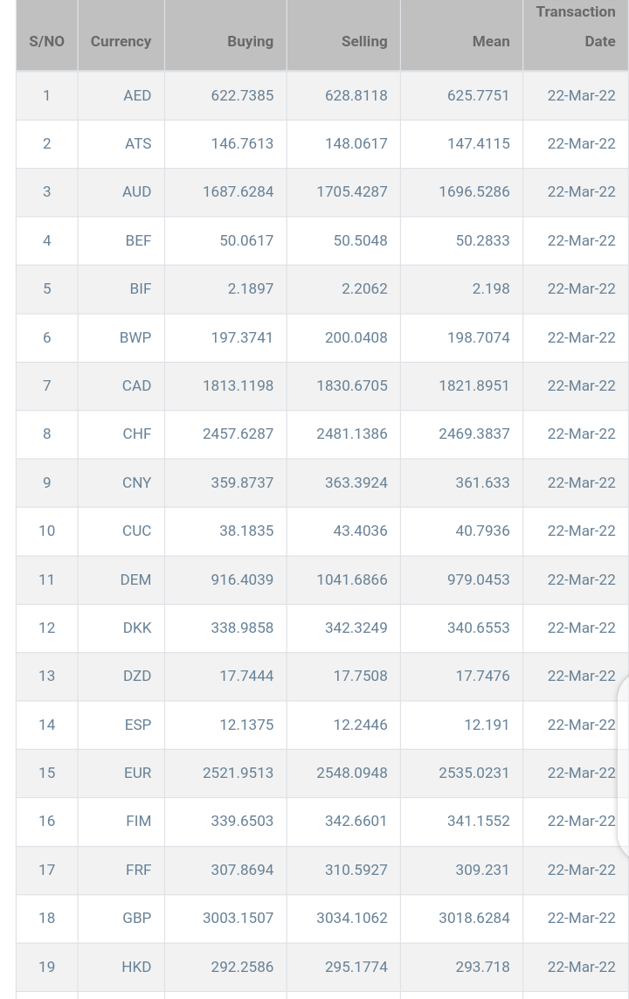Click the transaction date in row 1

coord(581,95)
